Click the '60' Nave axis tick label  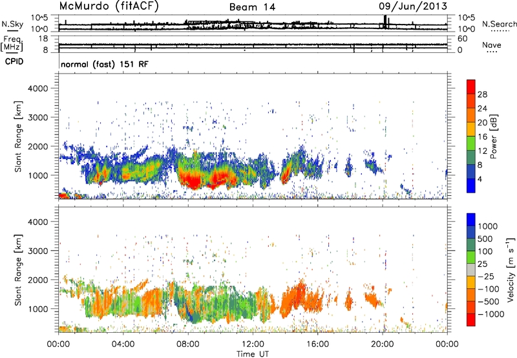(x=462, y=39)
